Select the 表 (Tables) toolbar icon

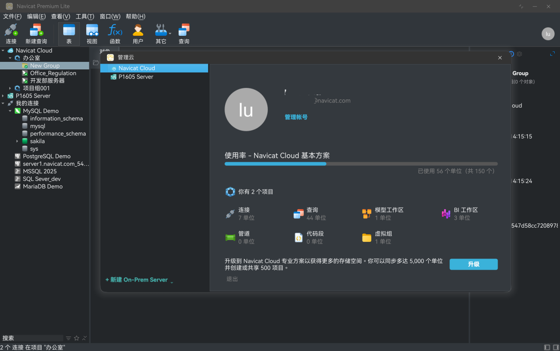click(x=69, y=33)
